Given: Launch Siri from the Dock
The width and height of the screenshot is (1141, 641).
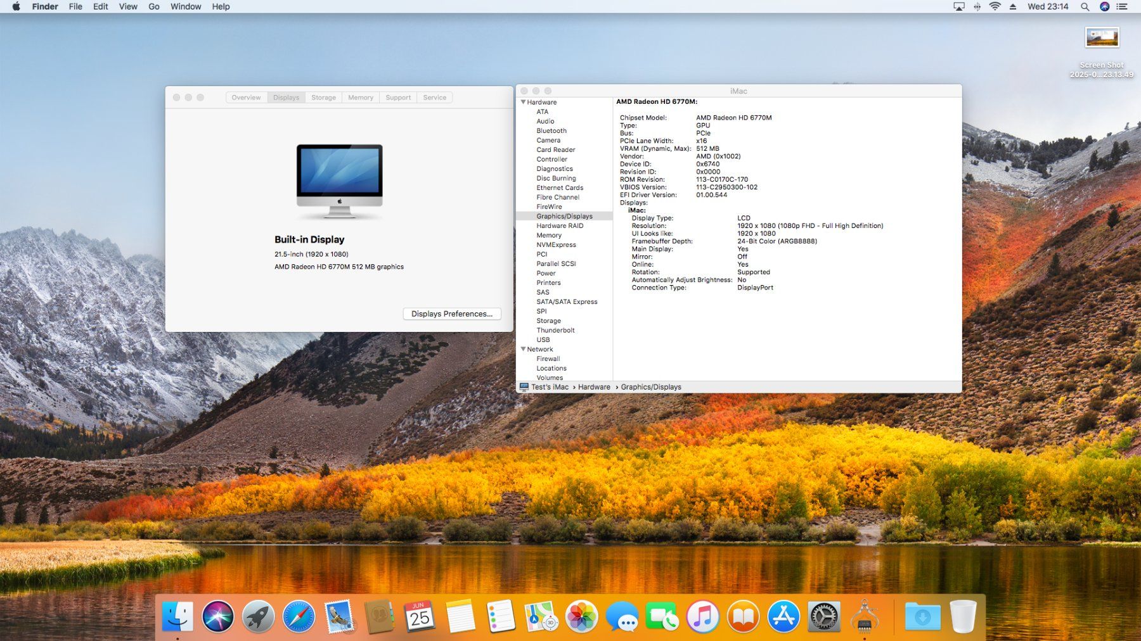Looking at the screenshot, I should pyautogui.click(x=217, y=616).
